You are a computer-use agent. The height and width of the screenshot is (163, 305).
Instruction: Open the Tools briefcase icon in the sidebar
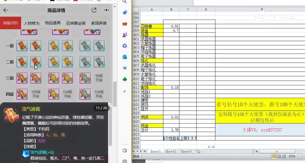point(125,24)
